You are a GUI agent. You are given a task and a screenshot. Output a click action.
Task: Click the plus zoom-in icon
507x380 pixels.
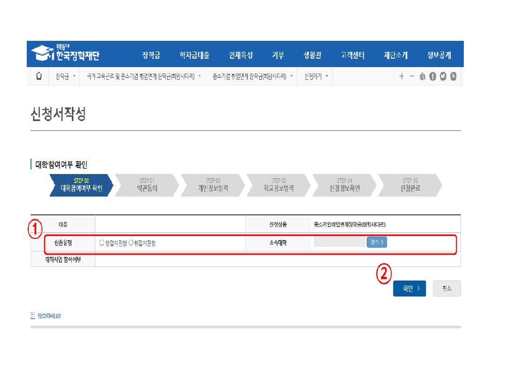click(401, 76)
